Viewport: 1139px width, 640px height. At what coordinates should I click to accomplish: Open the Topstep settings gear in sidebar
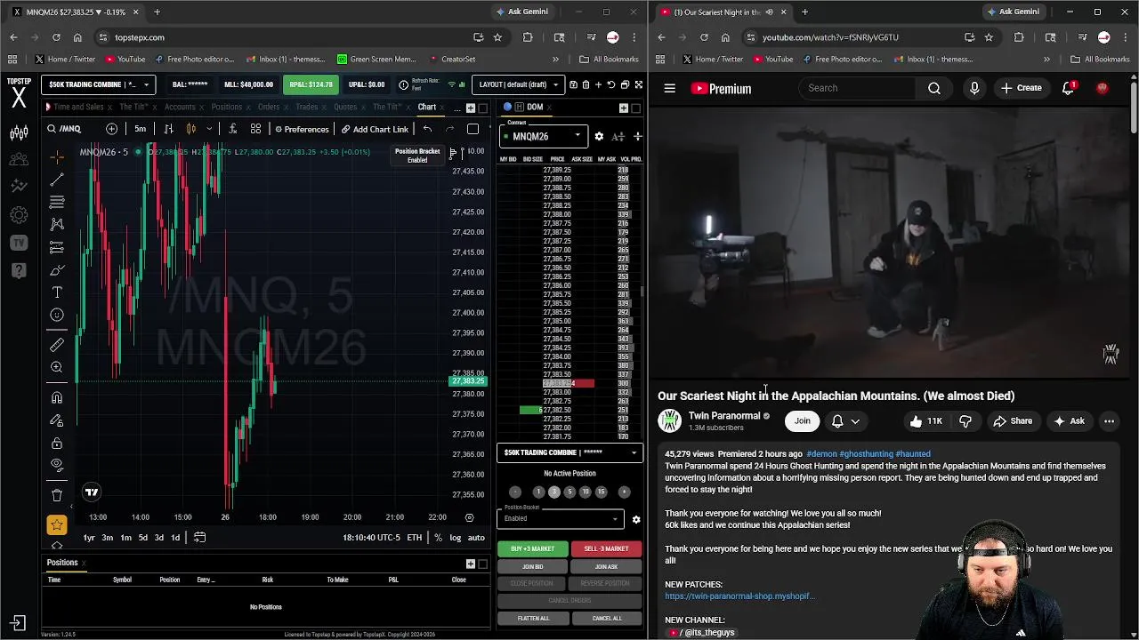coord(19,214)
